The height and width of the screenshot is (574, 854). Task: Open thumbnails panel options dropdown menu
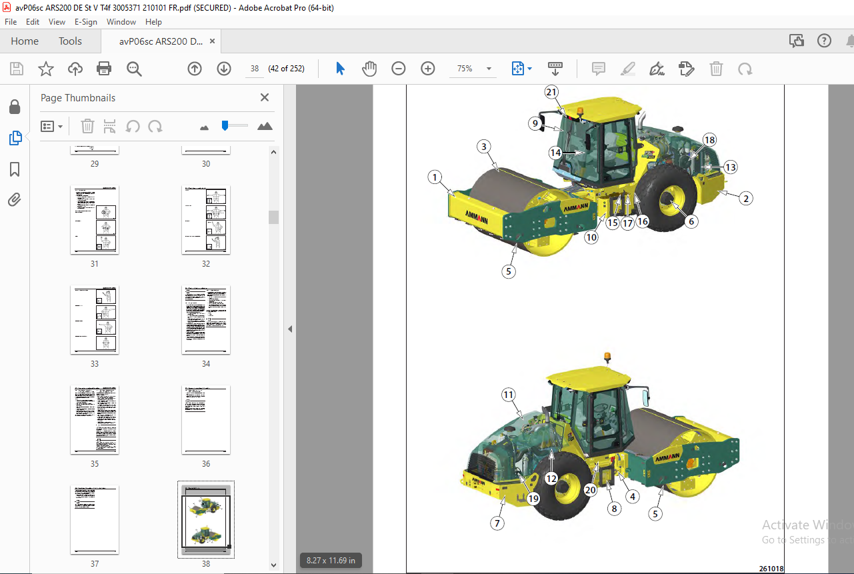(x=51, y=126)
